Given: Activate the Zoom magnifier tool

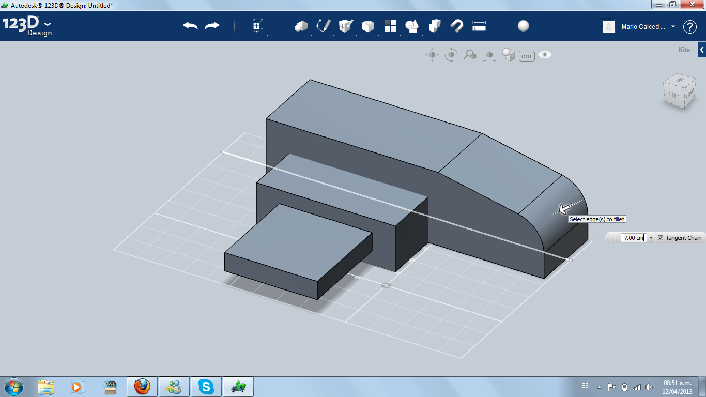Looking at the screenshot, I should point(470,55).
